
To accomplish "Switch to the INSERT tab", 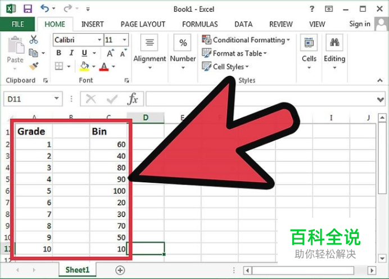I will [93, 24].
